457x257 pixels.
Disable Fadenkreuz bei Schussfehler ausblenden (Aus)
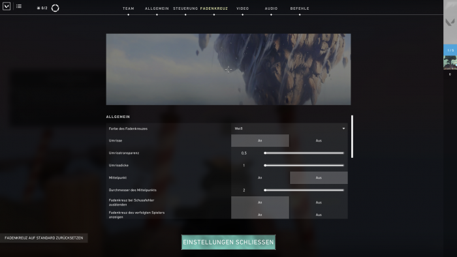319,202
